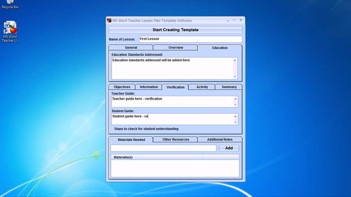This screenshot has width=351, height=197.
Task: Click the Education Standards Addressed text area
Action: coord(172,68)
